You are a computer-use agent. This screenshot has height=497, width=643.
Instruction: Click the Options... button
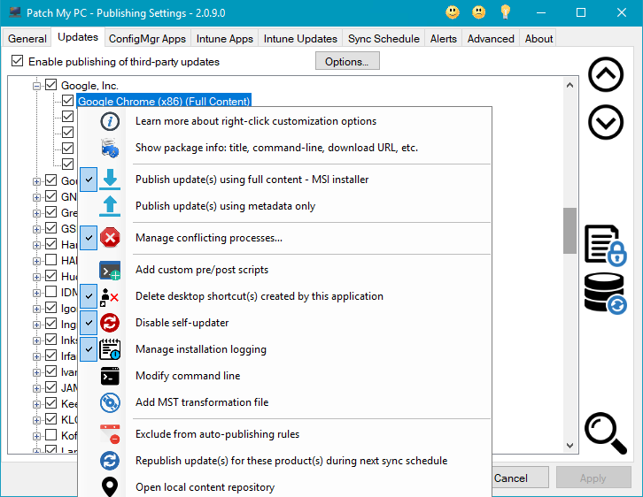coord(347,62)
